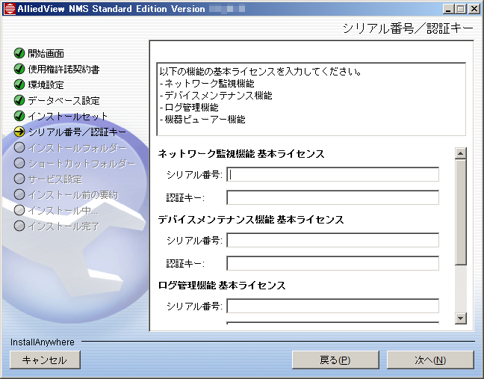This screenshot has height=379, width=484.
Task: Click the heading デバイスメンテナンス機能 基本ライセンス
Action: pyautogui.click(x=251, y=219)
